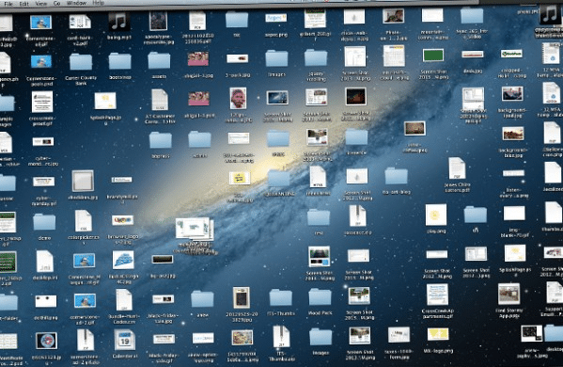Select the black-friday-side.gif thumbnail
This screenshot has height=367, width=563.
coord(164,339)
